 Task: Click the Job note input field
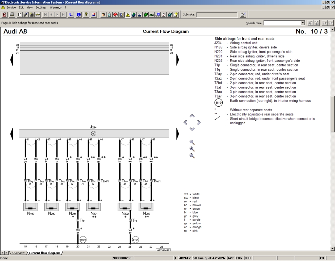(x=217, y=15)
